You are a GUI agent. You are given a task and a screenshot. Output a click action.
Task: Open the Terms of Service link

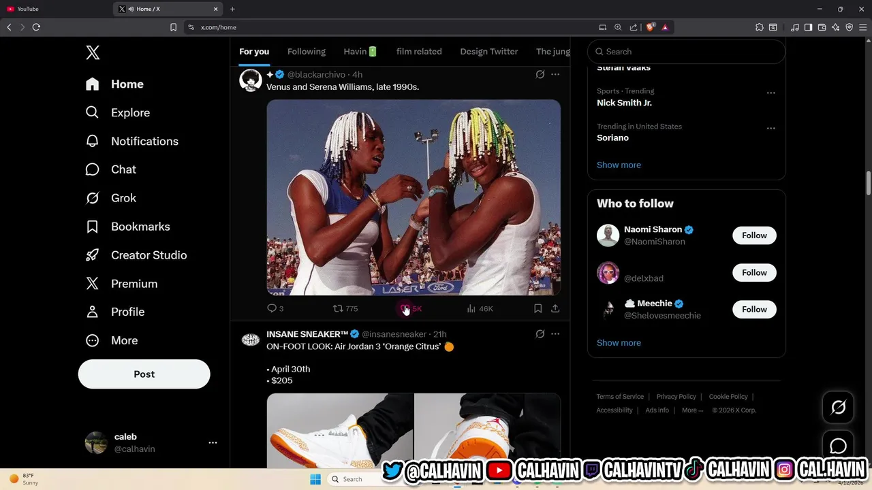[620, 397]
